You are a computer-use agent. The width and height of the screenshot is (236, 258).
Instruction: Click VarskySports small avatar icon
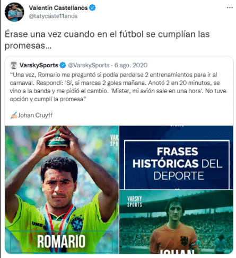[14, 65]
